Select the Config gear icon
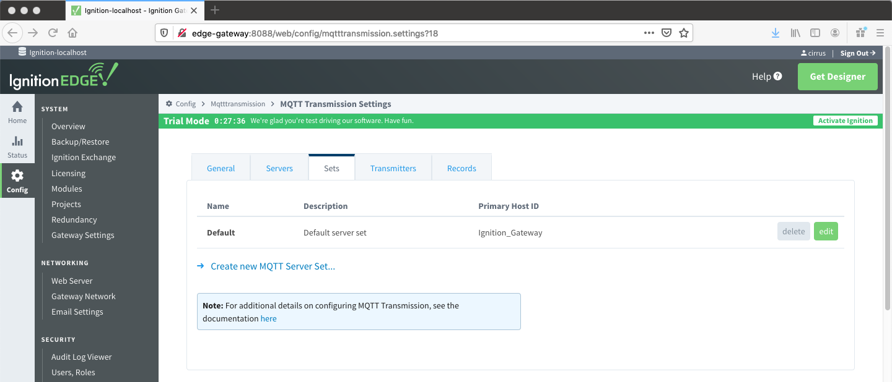This screenshot has height=382, width=892. click(x=17, y=176)
